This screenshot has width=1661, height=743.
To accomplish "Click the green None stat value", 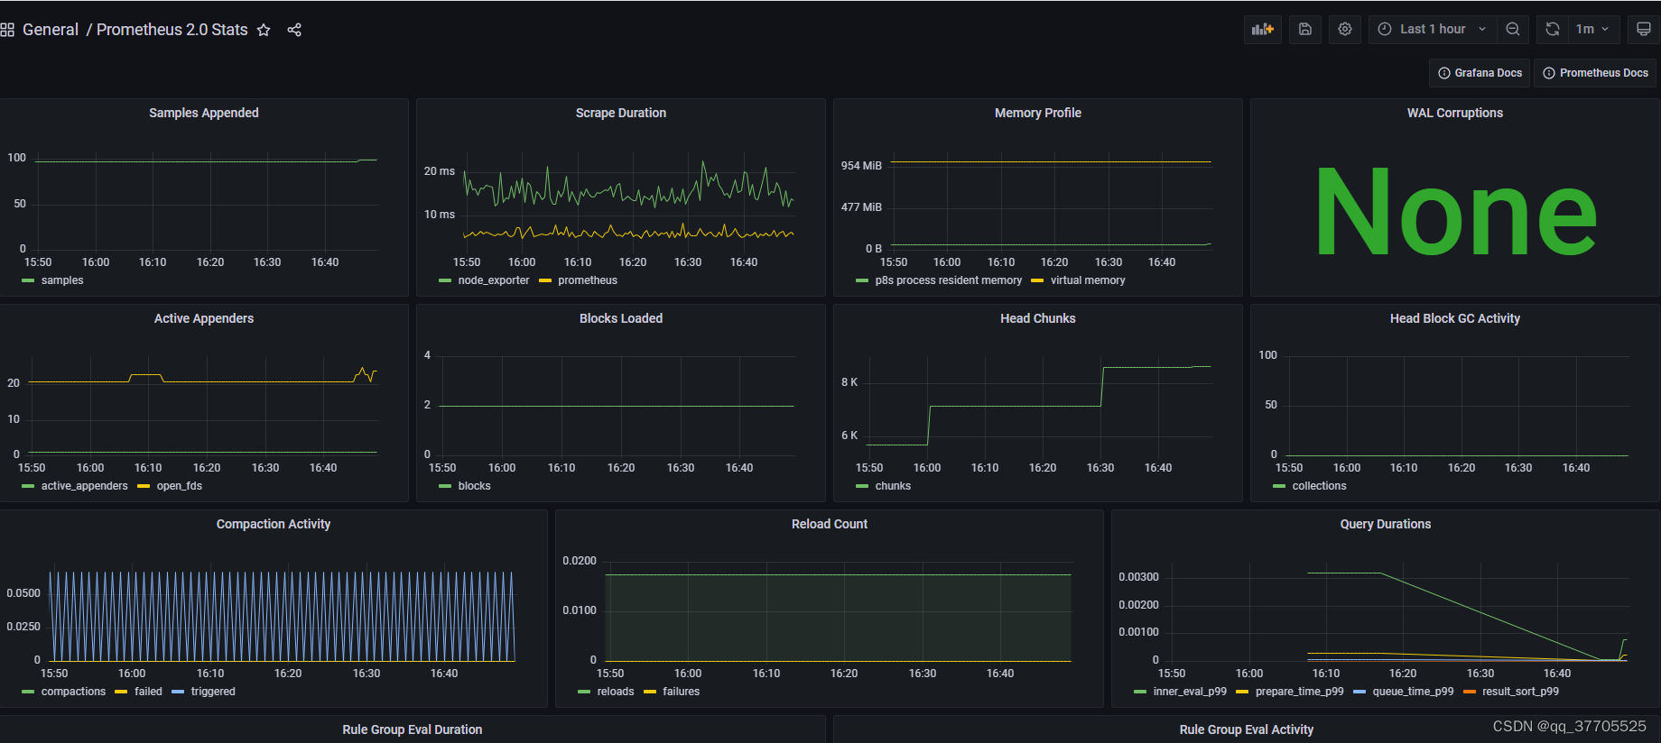I will pyautogui.click(x=1455, y=213).
